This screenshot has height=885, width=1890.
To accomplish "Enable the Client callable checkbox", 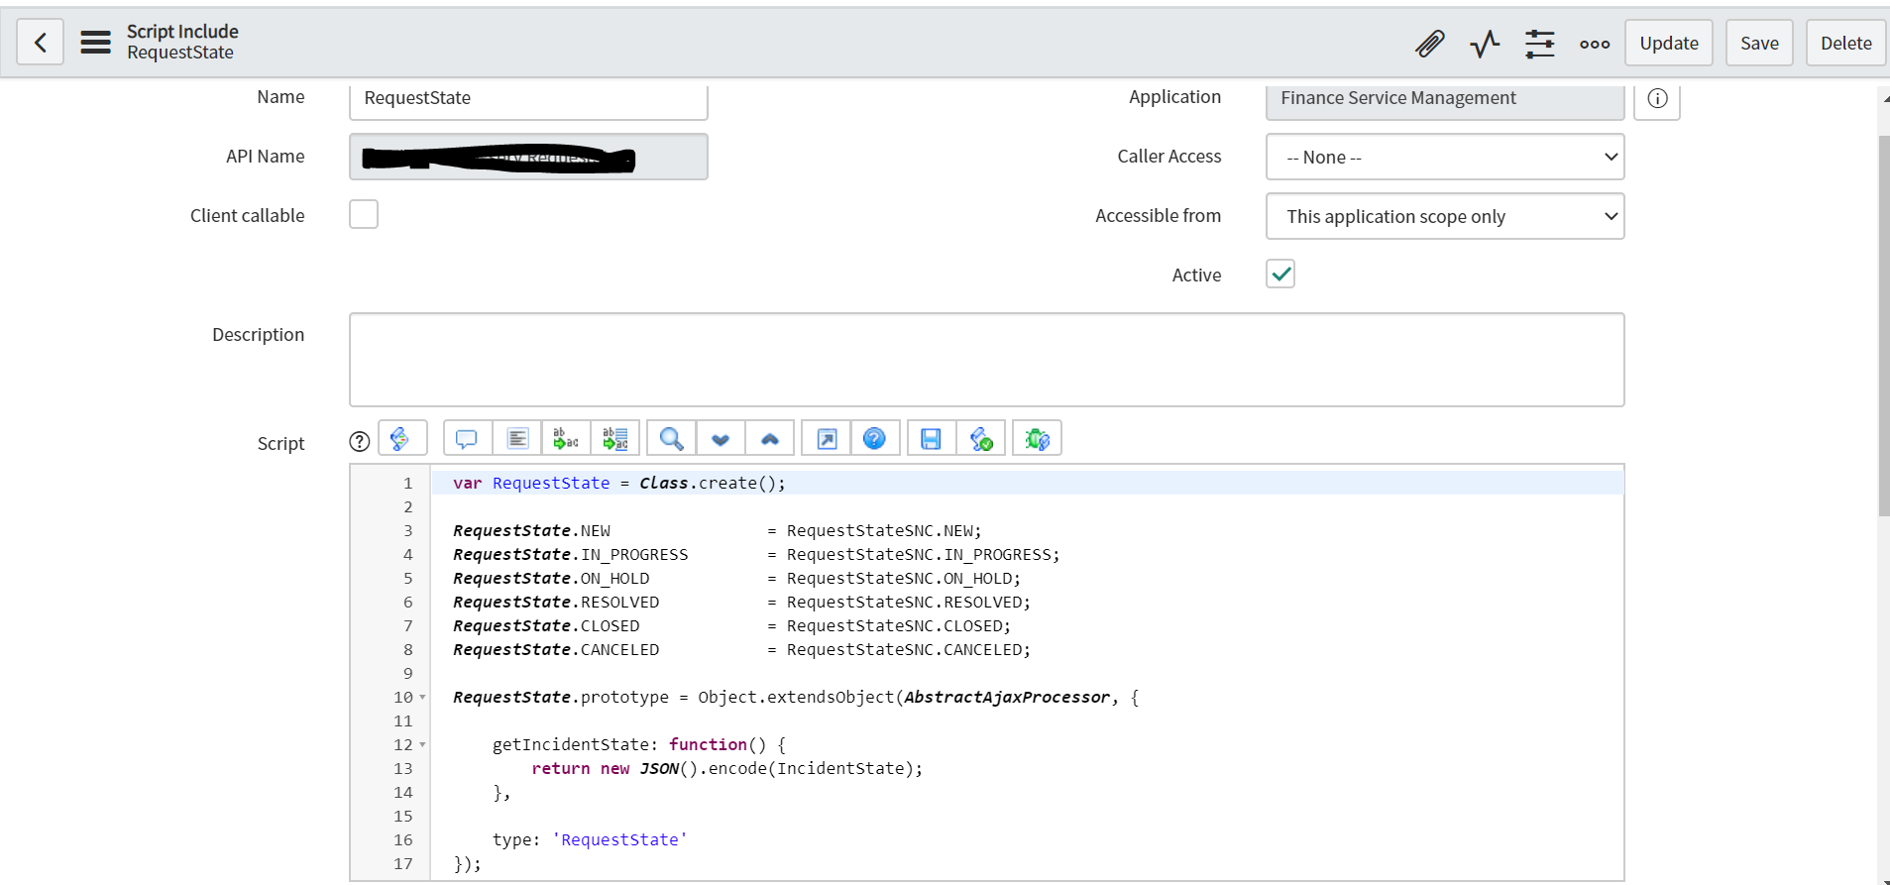I will coord(364,214).
